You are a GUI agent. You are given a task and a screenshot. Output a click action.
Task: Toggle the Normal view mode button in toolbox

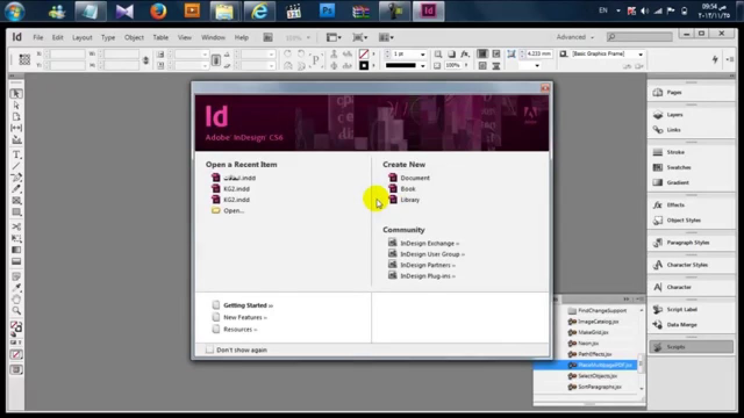coord(16,369)
